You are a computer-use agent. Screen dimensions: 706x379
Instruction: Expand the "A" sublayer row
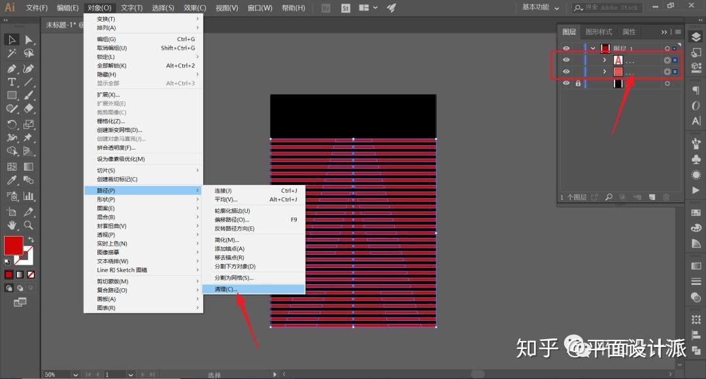click(605, 60)
